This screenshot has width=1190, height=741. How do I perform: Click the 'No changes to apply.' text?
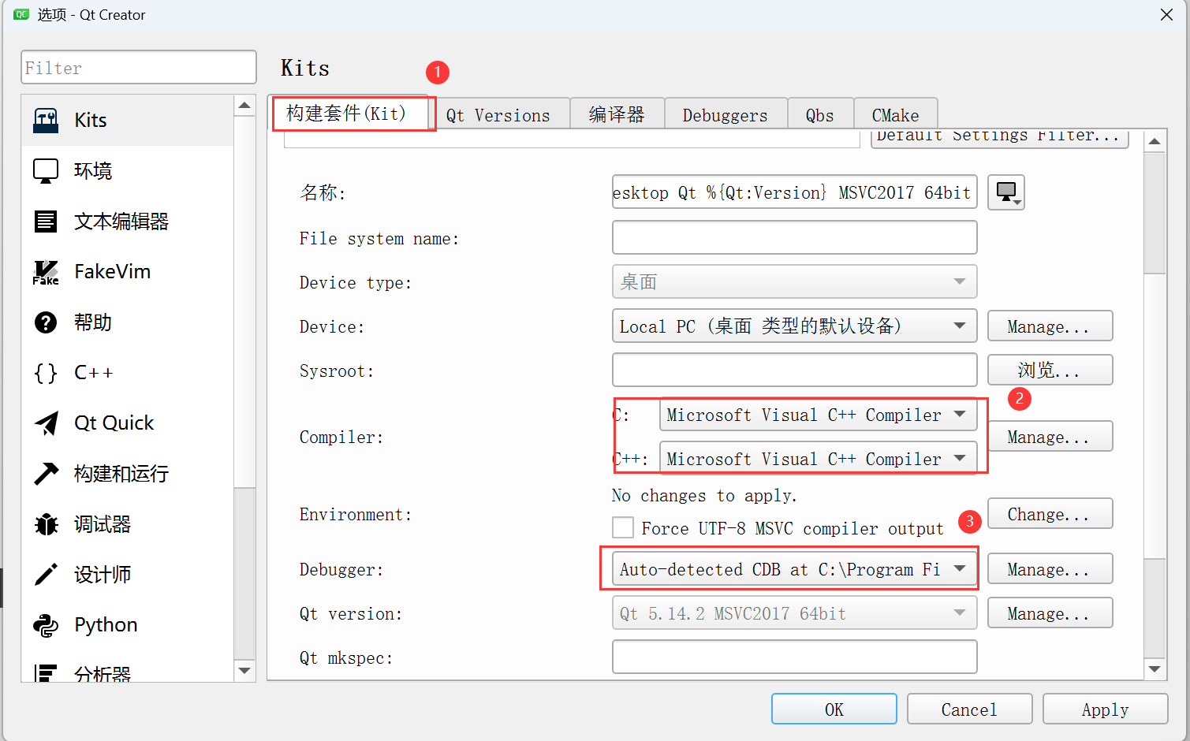pyautogui.click(x=704, y=495)
